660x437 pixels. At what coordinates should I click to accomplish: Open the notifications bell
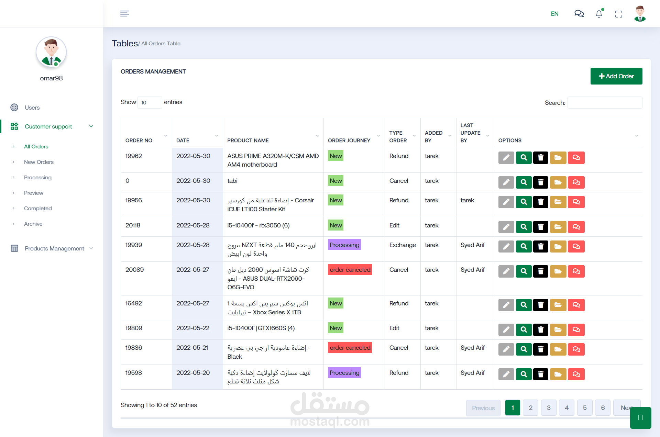tap(599, 14)
